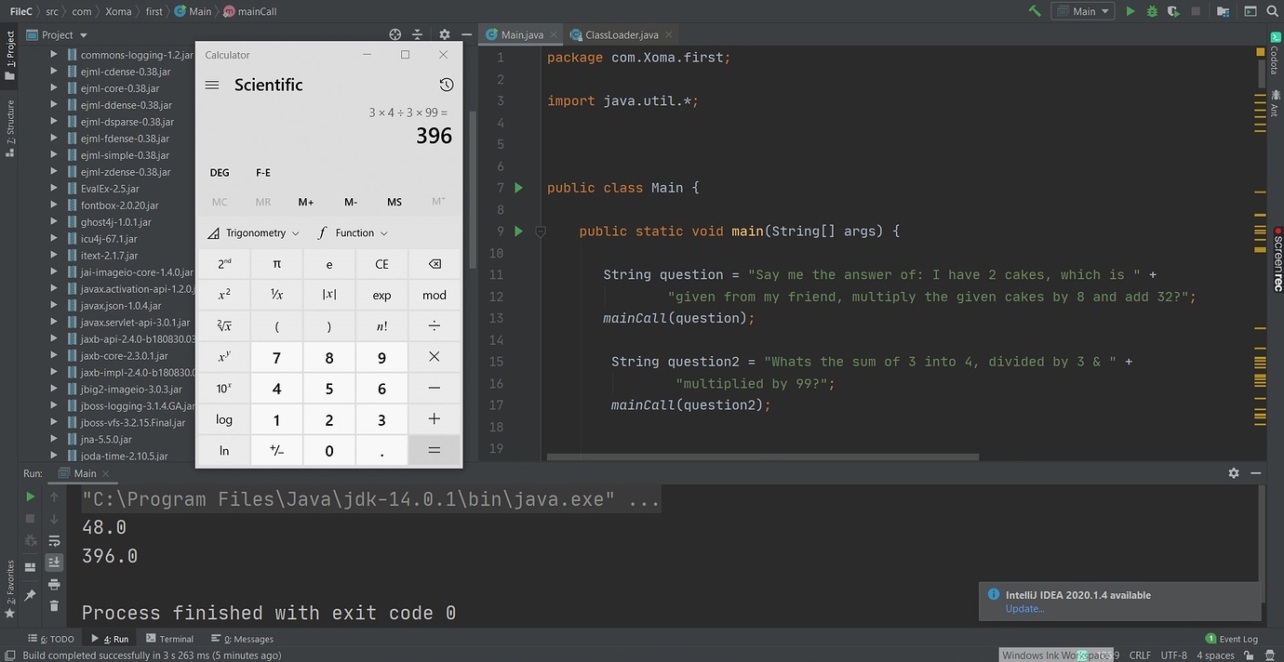Toggle DEG mode in the calculator
Screen dimensions: 1284x662
tap(220, 172)
